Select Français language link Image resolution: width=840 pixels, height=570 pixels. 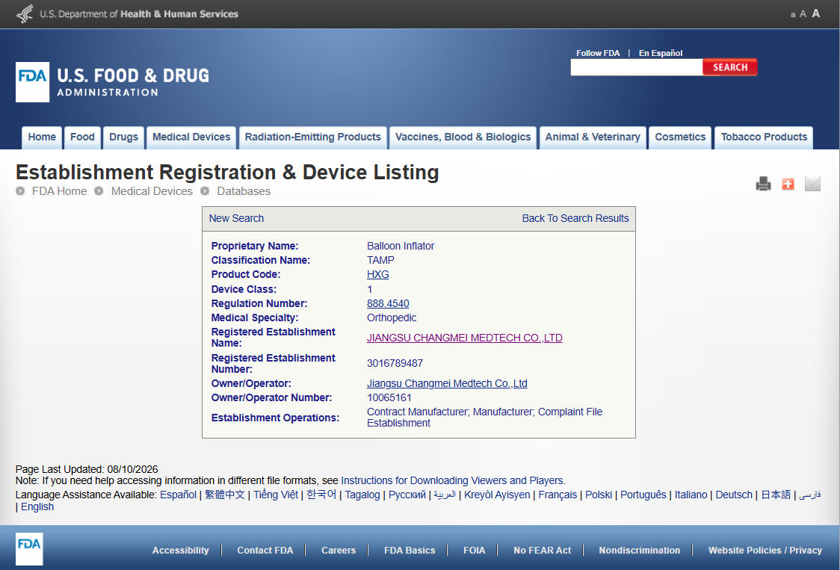[558, 495]
